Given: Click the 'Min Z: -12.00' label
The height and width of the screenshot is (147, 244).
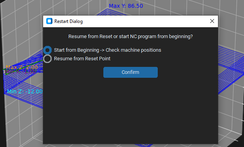Looking at the screenshot, I should pyautogui.click(x=25, y=91).
